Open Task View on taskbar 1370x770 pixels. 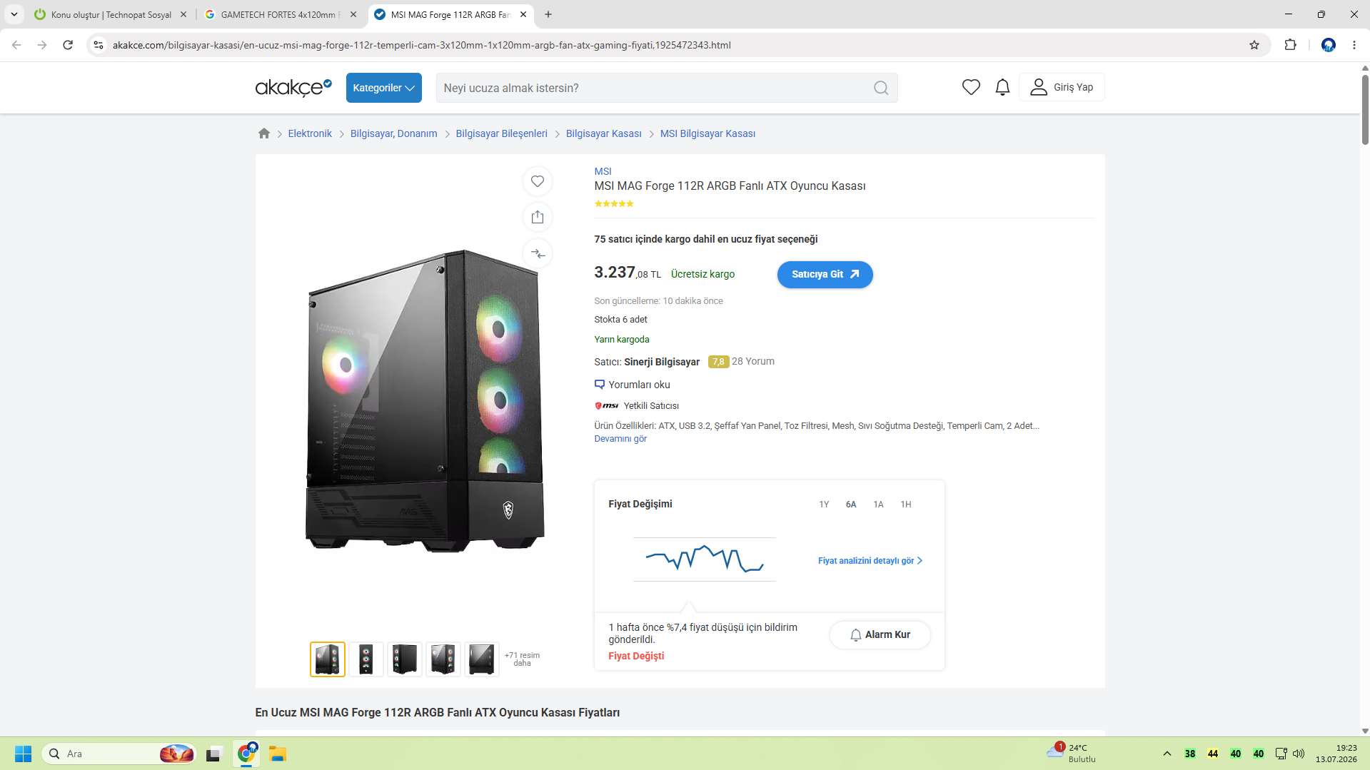[x=214, y=754]
